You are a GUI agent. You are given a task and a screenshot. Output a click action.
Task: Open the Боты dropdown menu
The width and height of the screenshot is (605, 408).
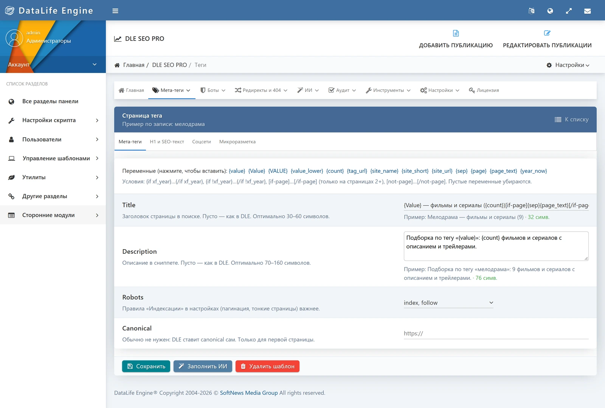coord(213,90)
